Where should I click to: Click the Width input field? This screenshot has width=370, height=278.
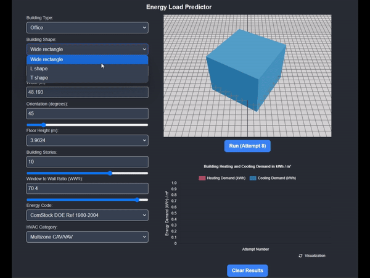88,92
